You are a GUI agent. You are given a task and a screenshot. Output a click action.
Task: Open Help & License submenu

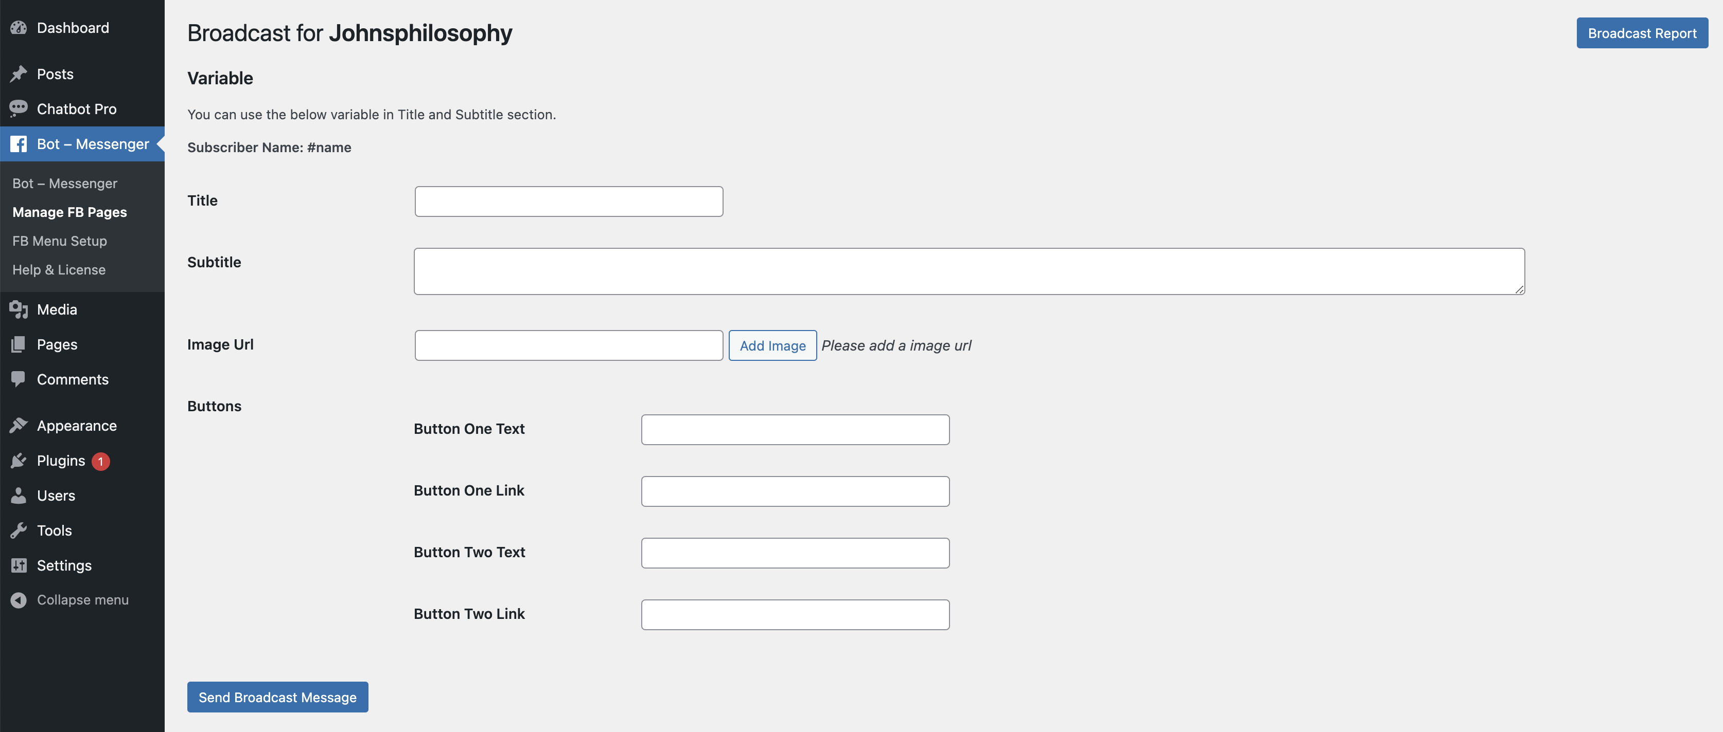tap(59, 269)
